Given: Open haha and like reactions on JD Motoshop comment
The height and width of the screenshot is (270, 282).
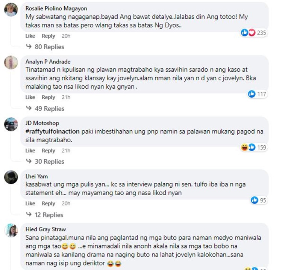Looking at the screenshot, I should pyautogui.click(x=254, y=147).
